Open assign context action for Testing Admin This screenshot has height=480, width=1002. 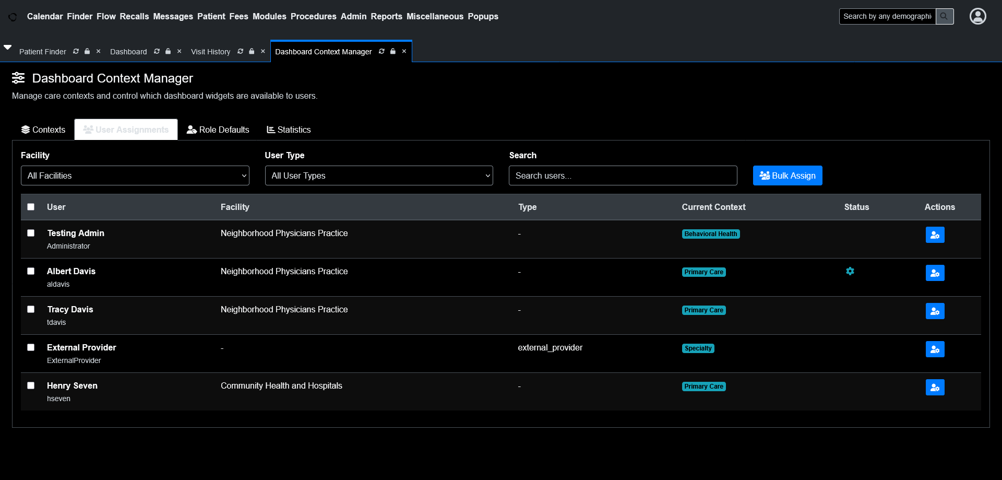click(x=935, y=235)
